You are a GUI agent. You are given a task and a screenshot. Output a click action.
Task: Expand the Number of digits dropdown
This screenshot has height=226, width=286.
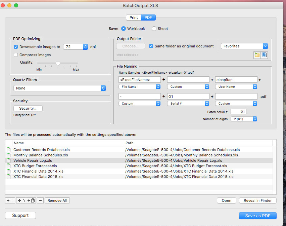click(244, 119)
